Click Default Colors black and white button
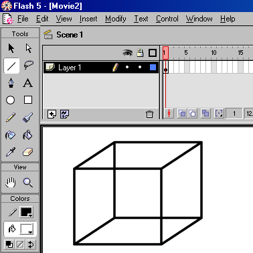 (x=9, y=244)
